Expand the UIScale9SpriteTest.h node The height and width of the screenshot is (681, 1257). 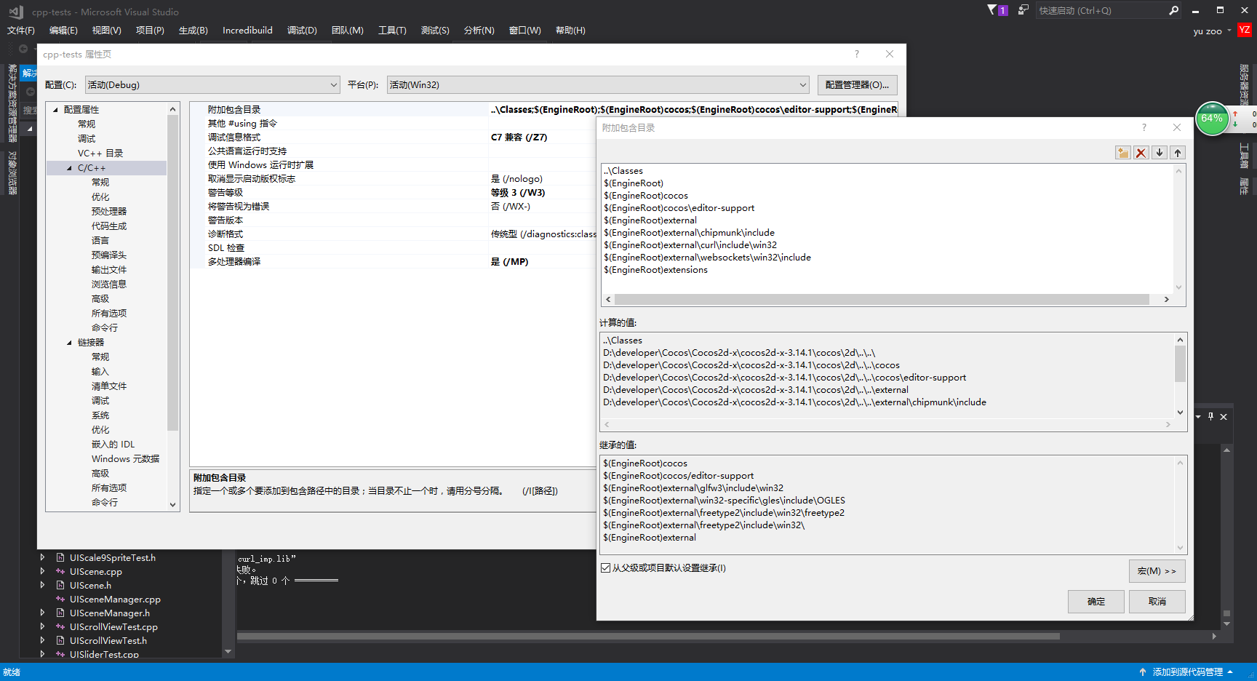[x=42, y=558]
